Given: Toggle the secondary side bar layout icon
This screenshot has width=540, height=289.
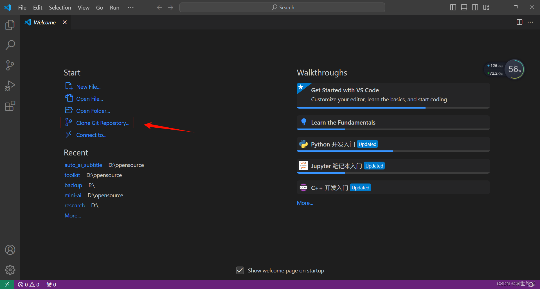Looking at the screenshot, I should [475, 8].
